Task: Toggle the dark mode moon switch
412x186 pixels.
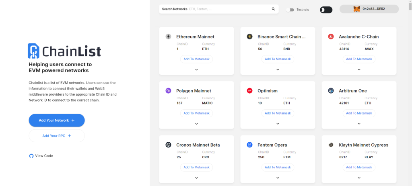Action: [326, 10]
